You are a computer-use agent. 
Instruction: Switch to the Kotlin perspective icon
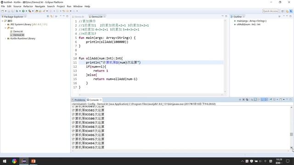point(291,11)
